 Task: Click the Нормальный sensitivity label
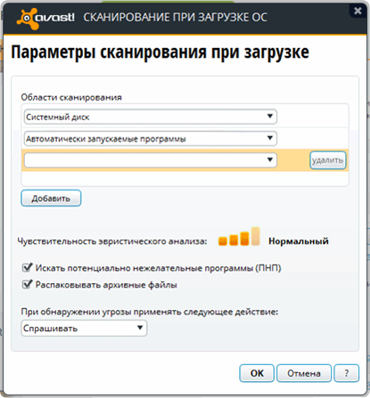pyautogui.click(x=299, y=241)
